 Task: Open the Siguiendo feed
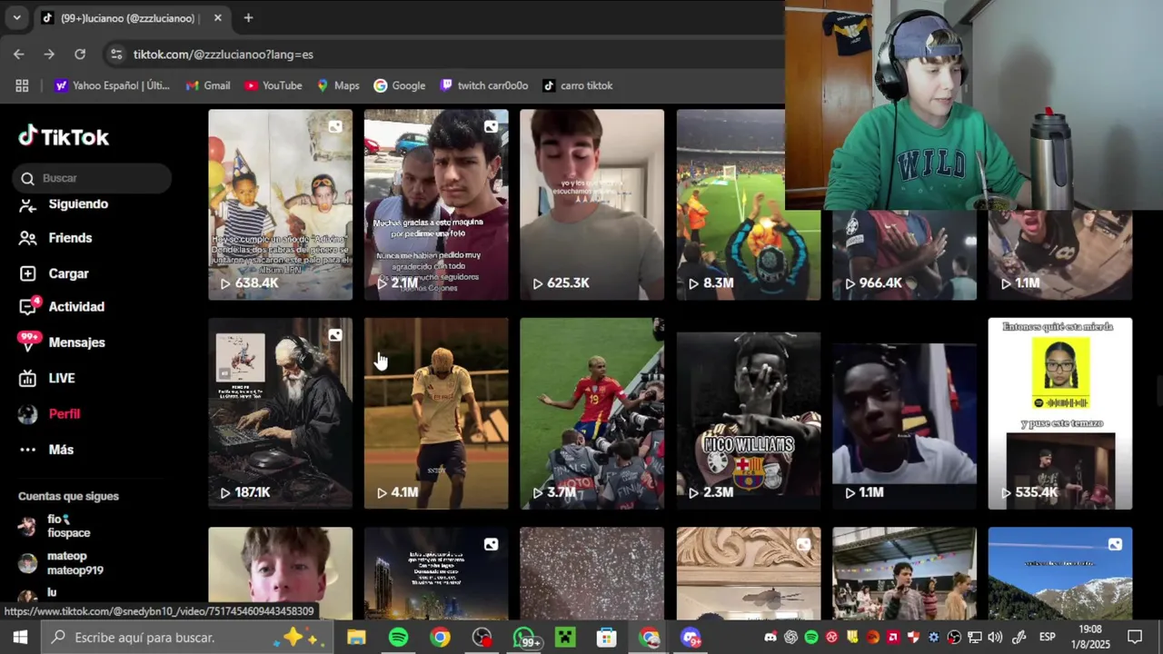78,204
